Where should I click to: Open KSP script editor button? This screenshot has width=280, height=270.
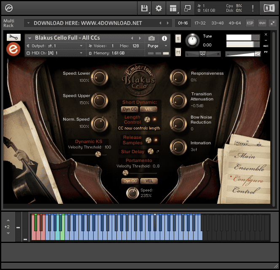click(250, 23)
